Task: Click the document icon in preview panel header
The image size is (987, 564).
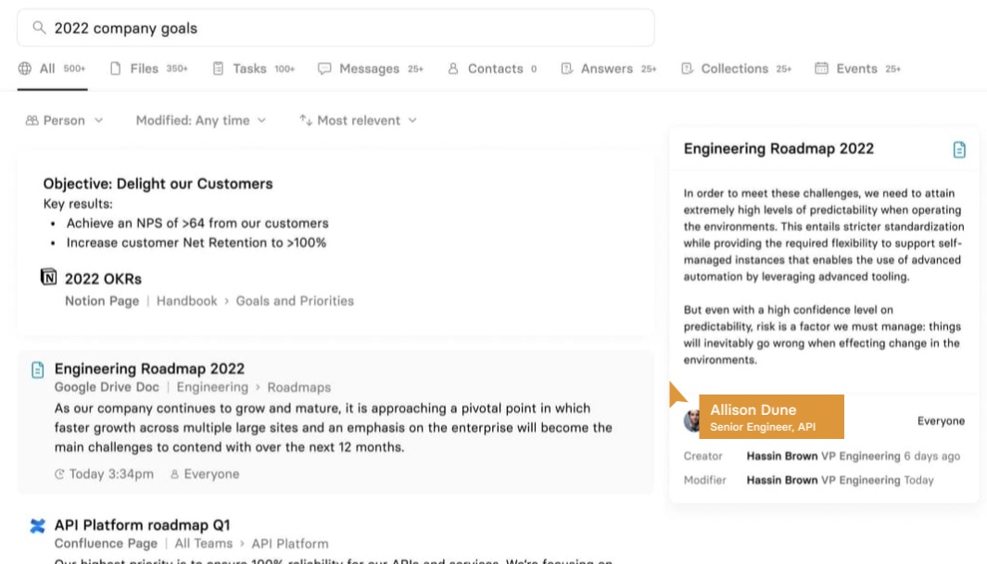Action: (x=959, y=149)
